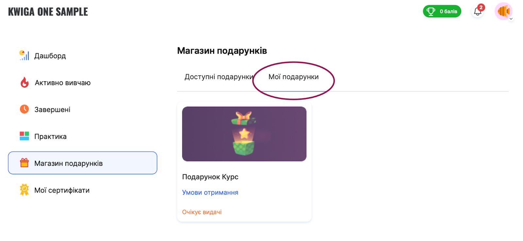523x241 pixels.
Task: Open notifications bell with 2 badge
Action: coord(478,11)
